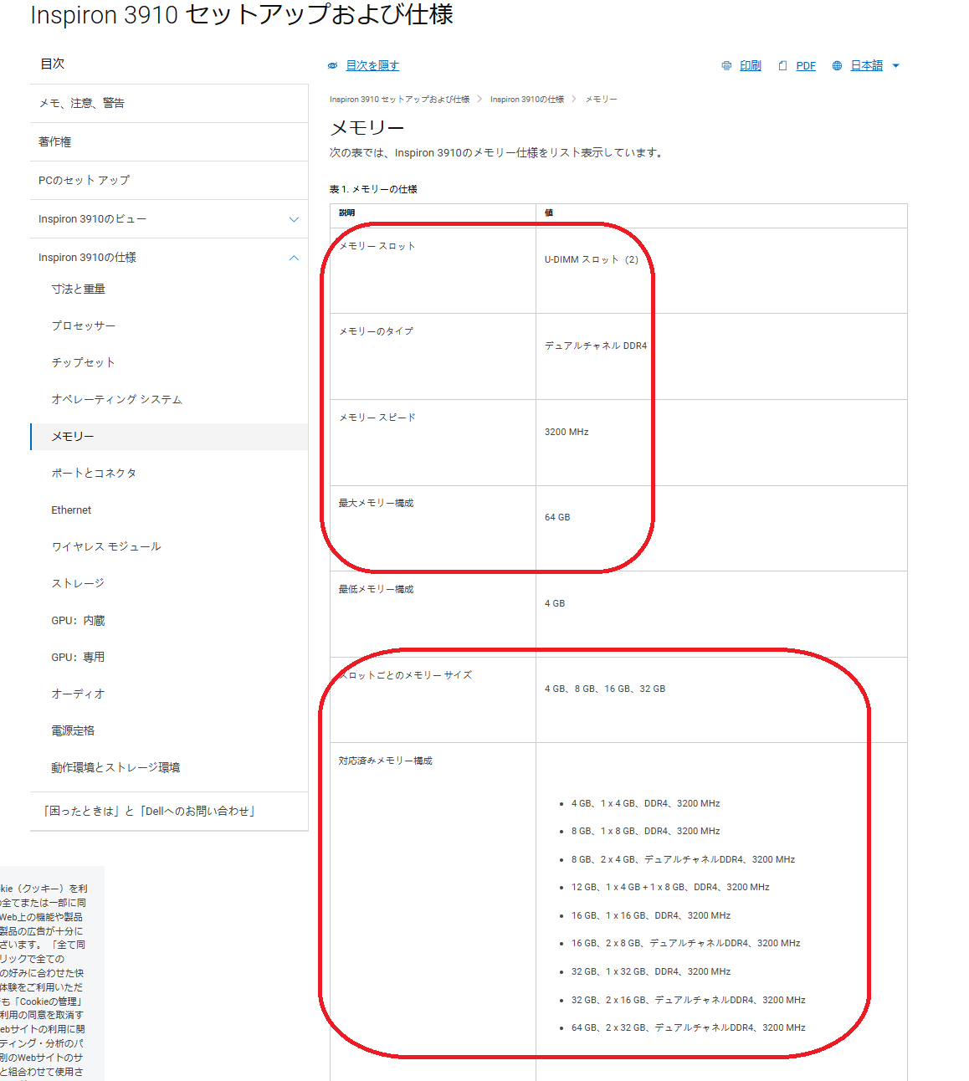Open the 日本語 language dropdown arrow
Screen dimensions: 969x1081
pos(895,65)
